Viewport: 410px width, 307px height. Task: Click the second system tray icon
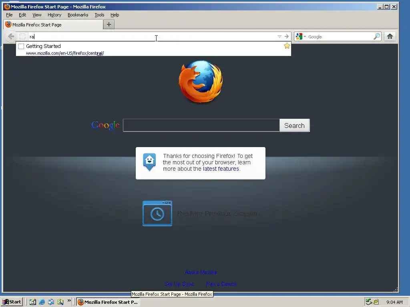(376, 302)
